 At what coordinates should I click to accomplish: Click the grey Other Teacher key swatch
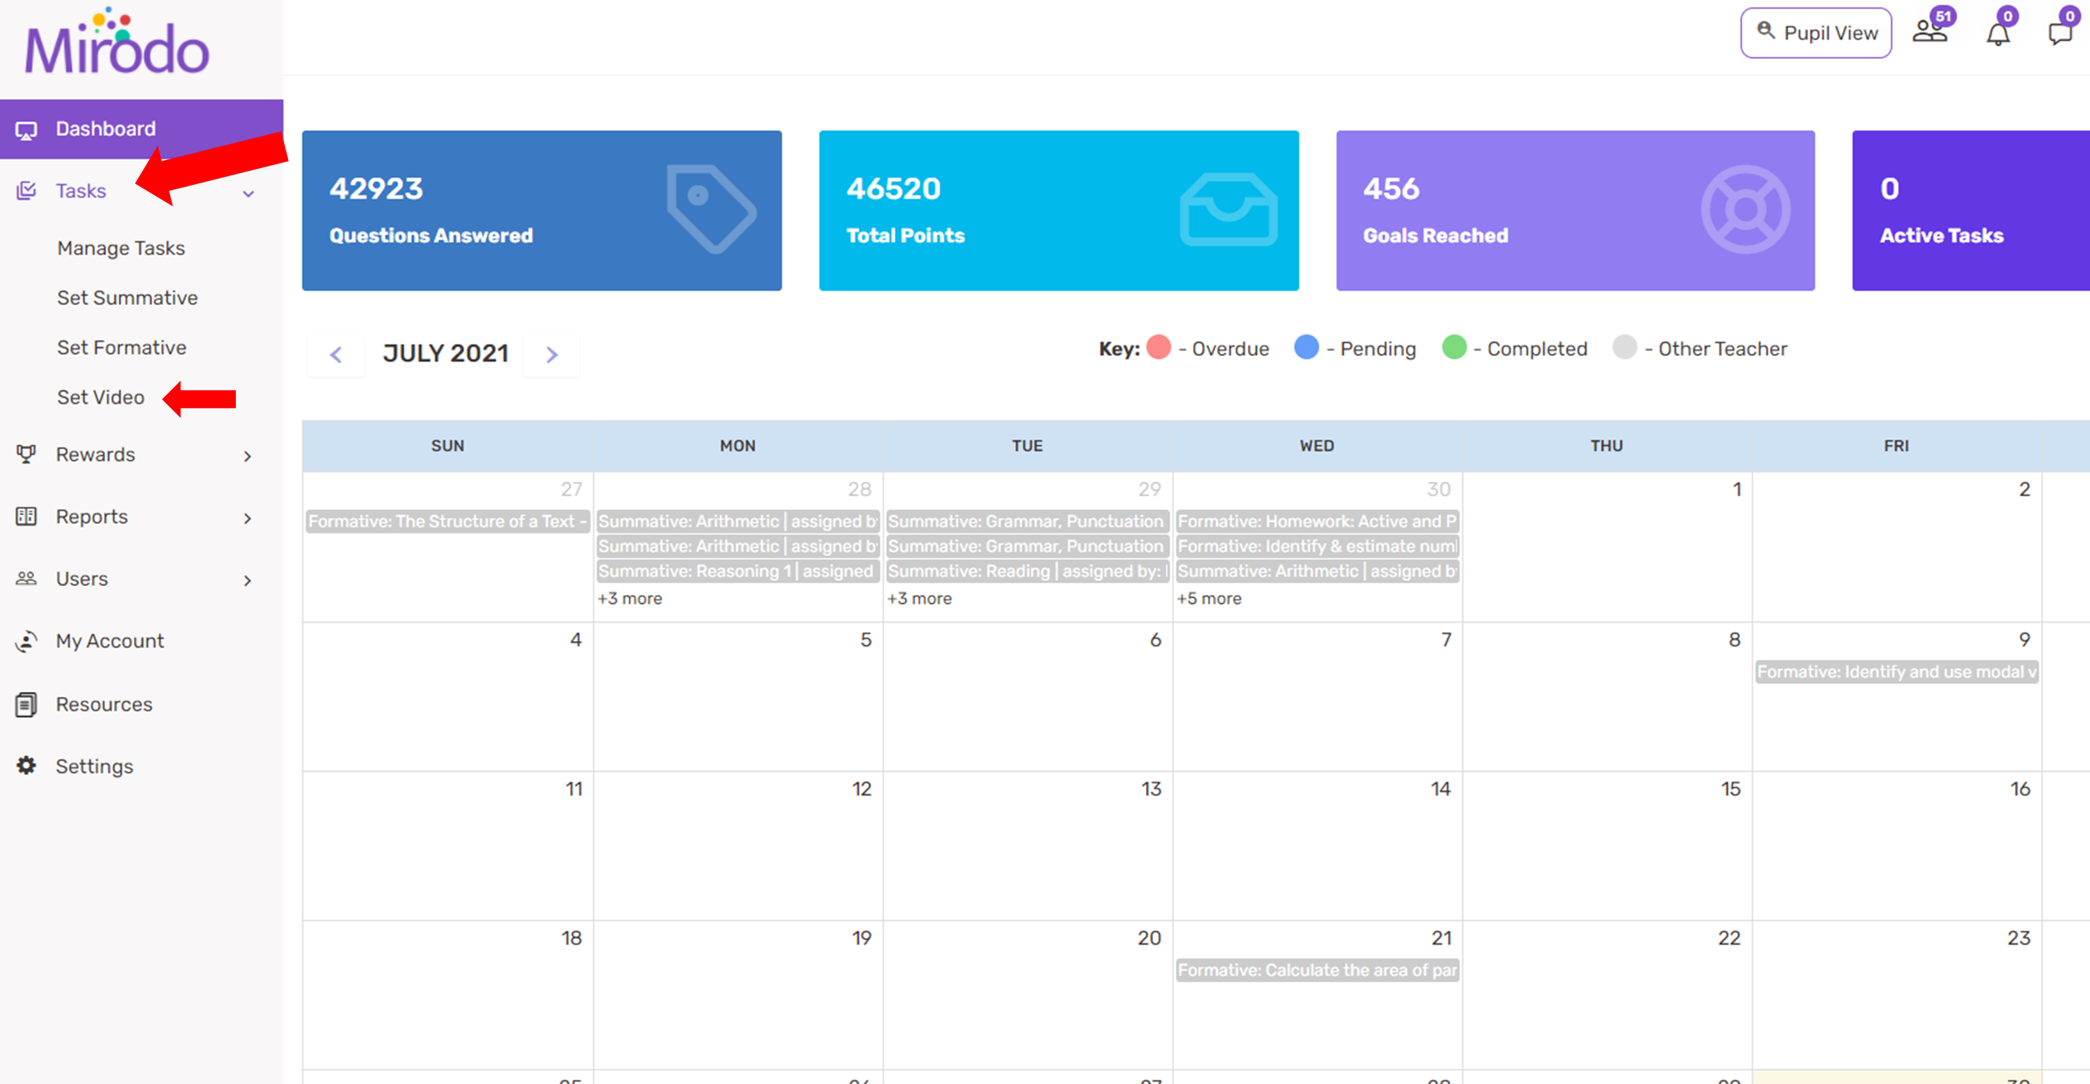(x=1624, y=347)
